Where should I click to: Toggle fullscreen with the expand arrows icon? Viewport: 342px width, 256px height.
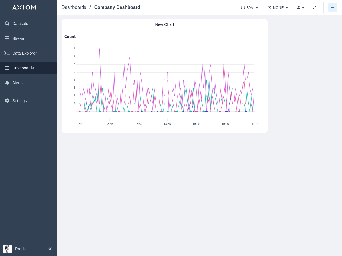tap(314, 8)
